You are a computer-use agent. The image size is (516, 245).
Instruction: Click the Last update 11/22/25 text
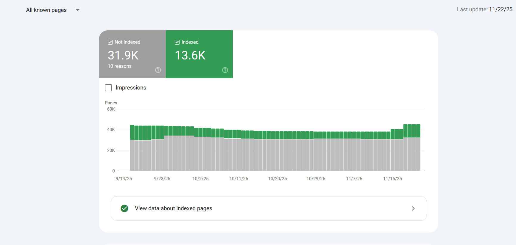pos(484,10)
